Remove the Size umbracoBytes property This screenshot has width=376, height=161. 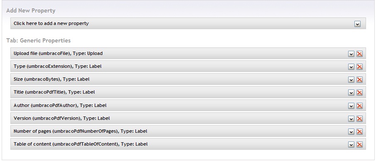(x=359, y=80)
